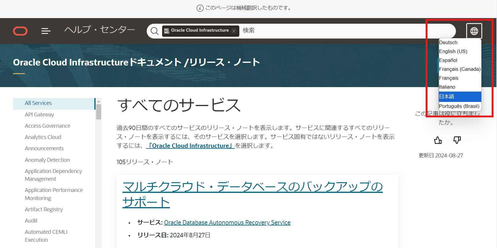The image size is (497, 248).
Task: Choose Português (Brasil) from language list
Action: tap(460, 106)
